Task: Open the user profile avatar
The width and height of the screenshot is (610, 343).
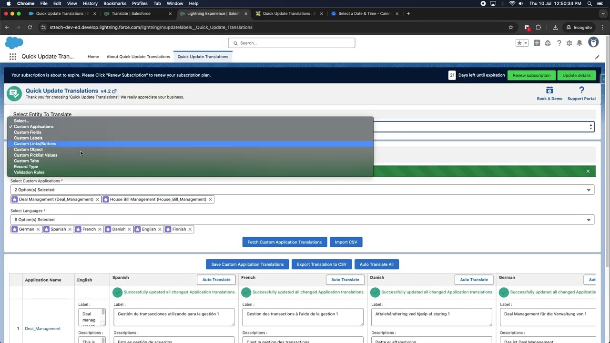Action: coord(593,43)
